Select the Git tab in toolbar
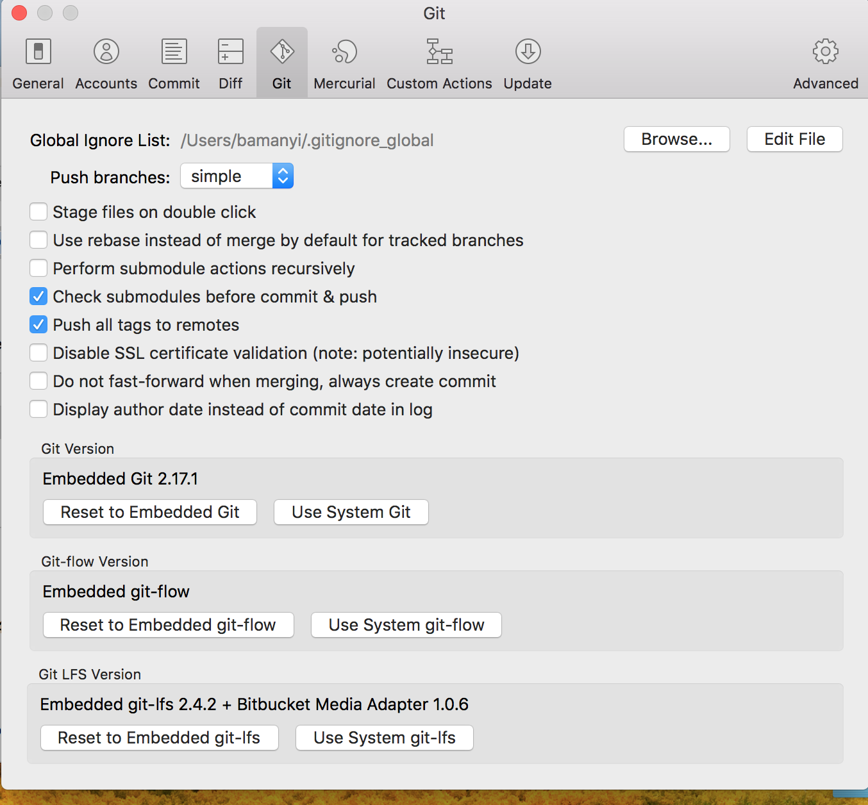 click(282, 62)
